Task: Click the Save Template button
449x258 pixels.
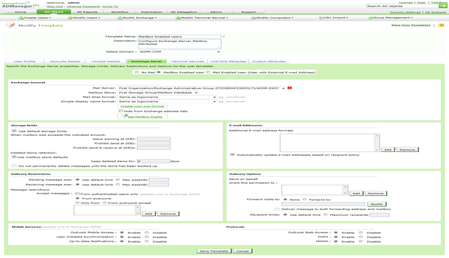Action: [x=214, y=251]
